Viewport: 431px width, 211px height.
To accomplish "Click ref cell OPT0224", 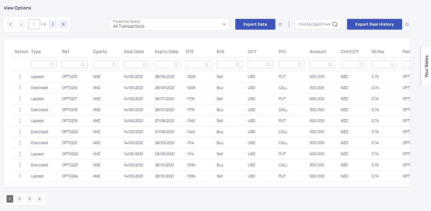I will pyautogui.click(x=70, y=176).
